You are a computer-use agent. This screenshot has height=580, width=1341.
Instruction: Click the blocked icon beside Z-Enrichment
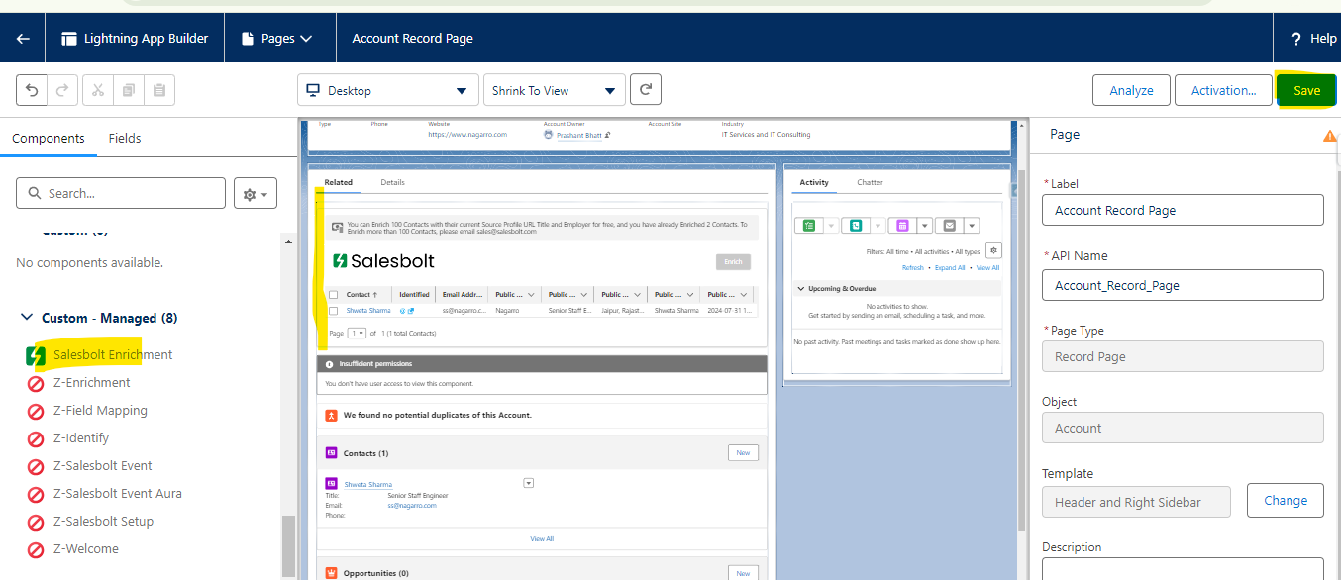[x=36, y=383]
